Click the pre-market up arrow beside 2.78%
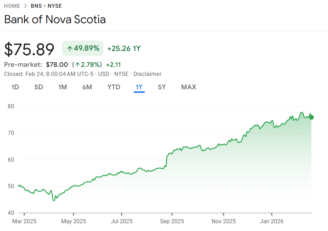The width and height of the screenshot is (328, 231). click(77, 65)
